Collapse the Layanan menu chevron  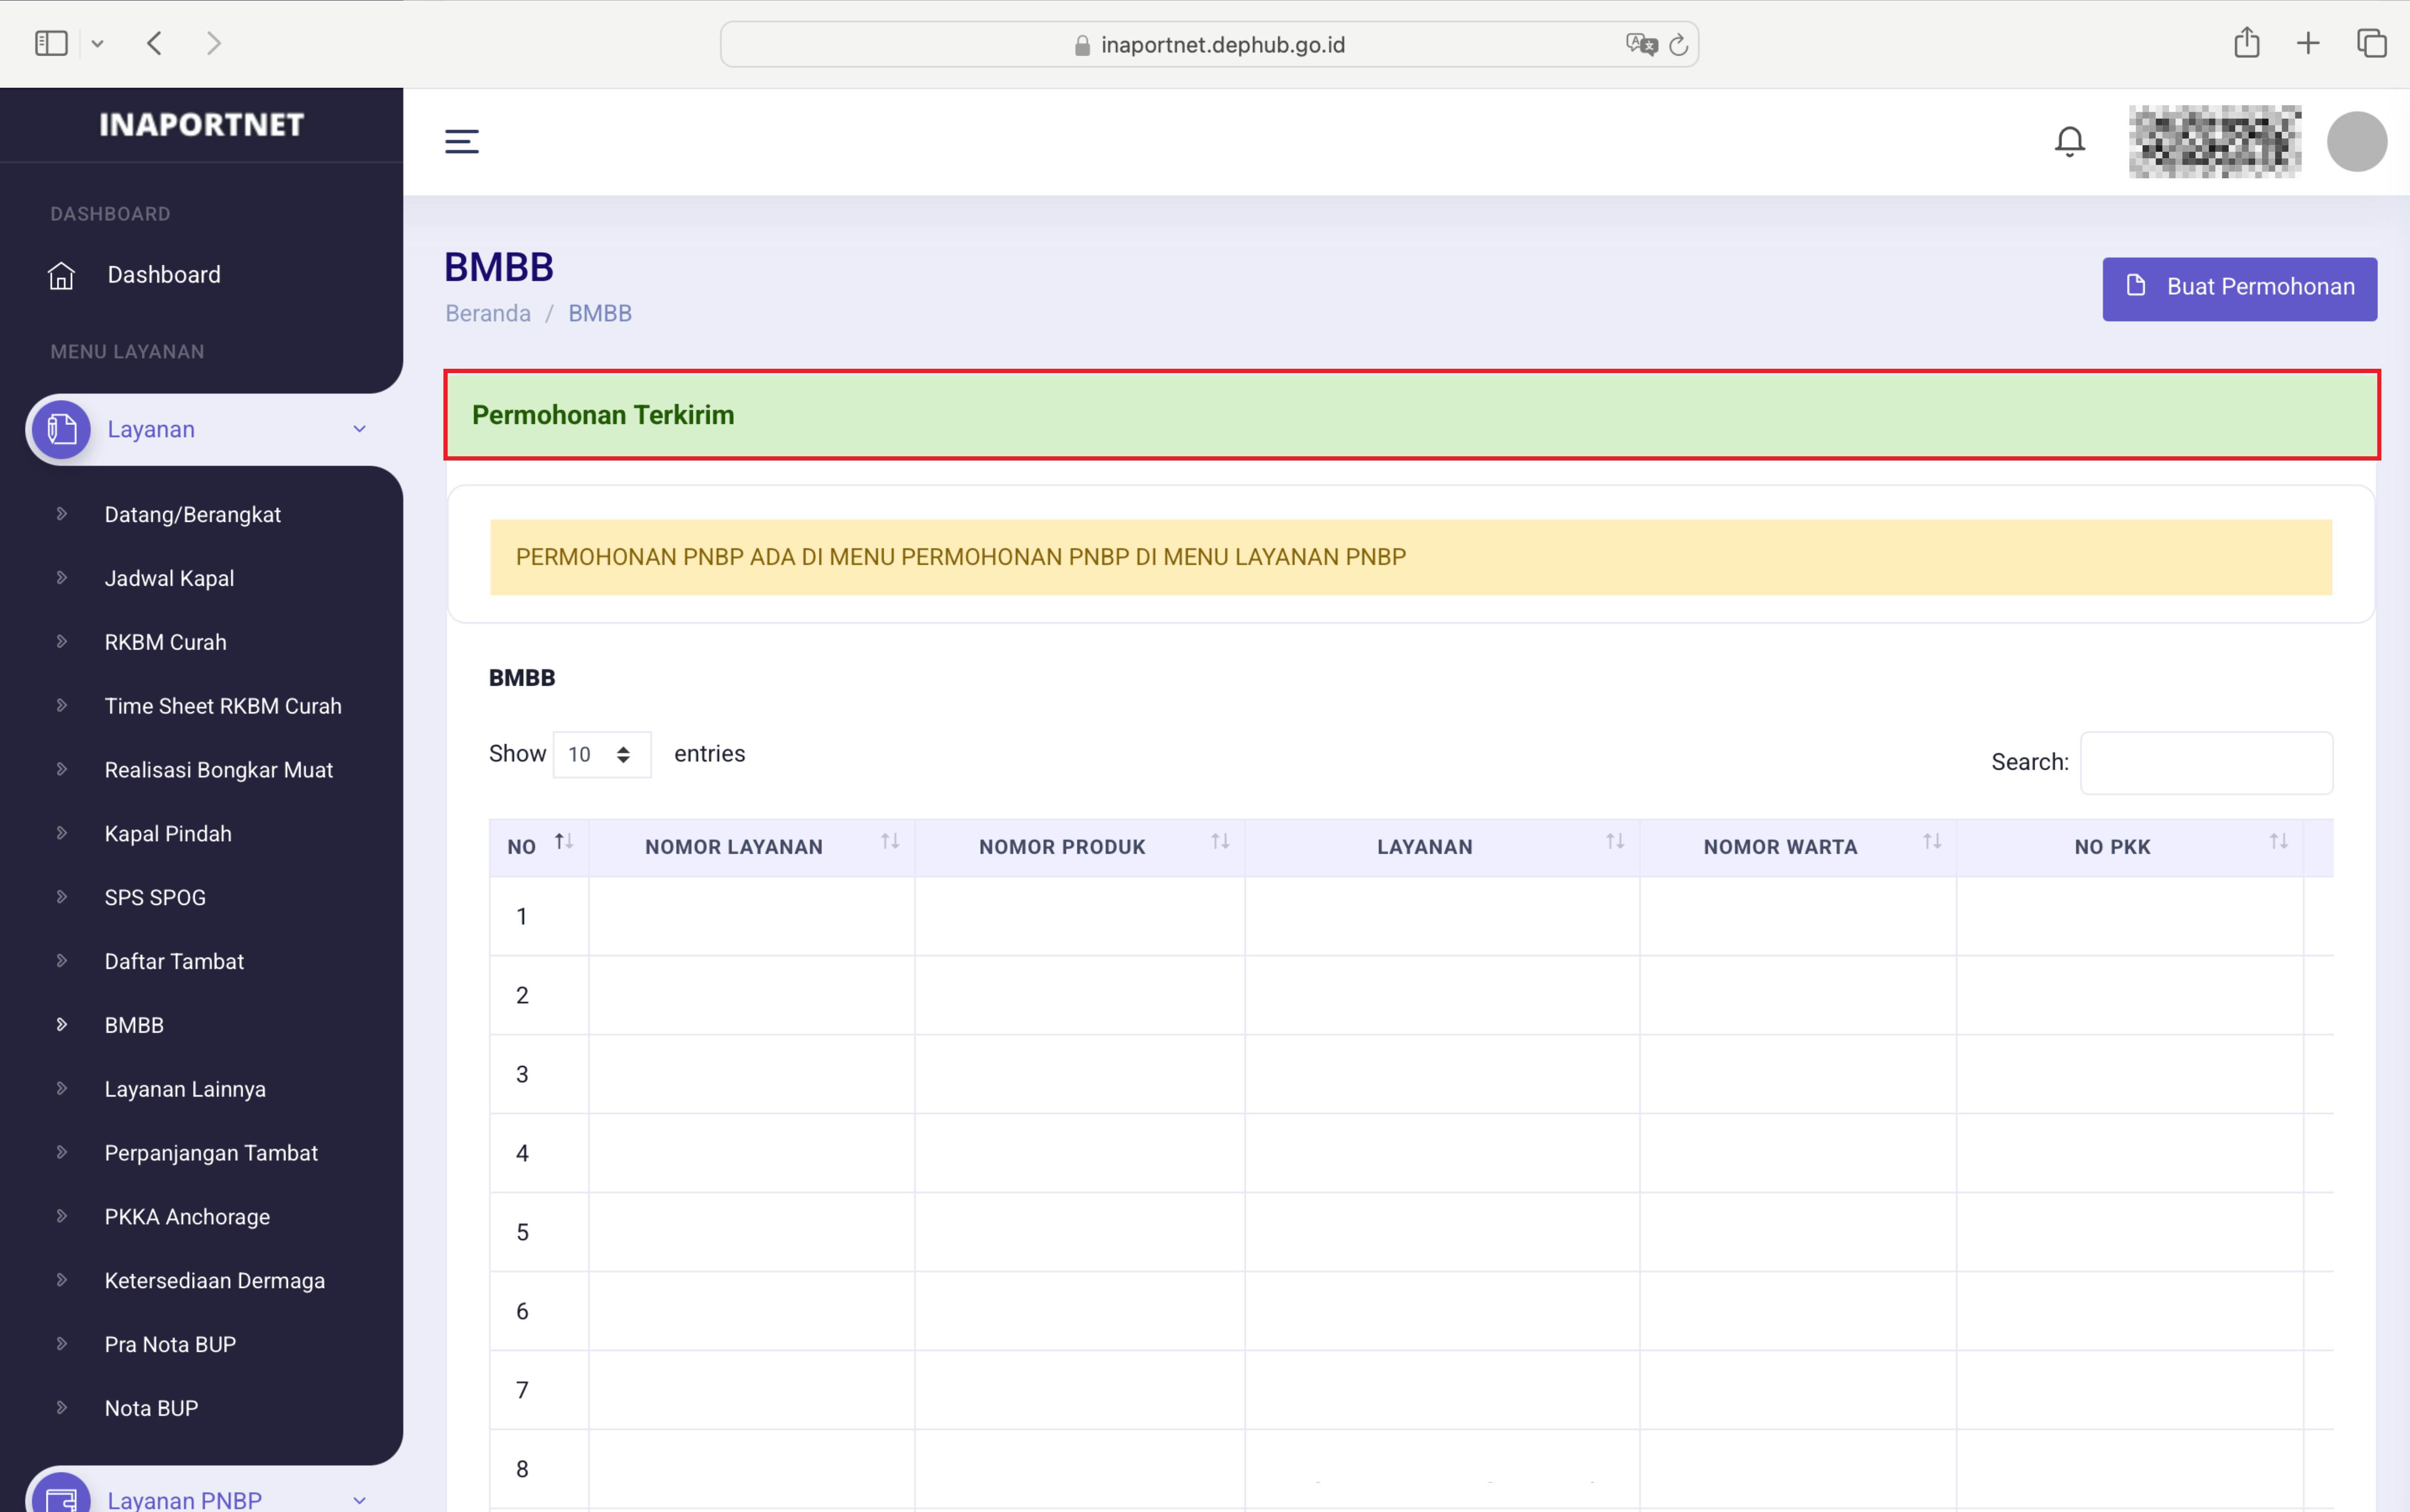click(x=359, y=430)
